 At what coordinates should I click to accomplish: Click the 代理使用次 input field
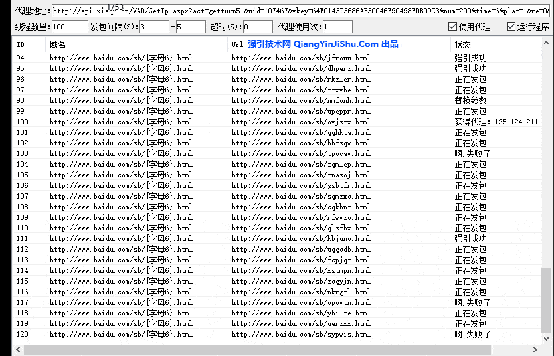click(337, 27)
